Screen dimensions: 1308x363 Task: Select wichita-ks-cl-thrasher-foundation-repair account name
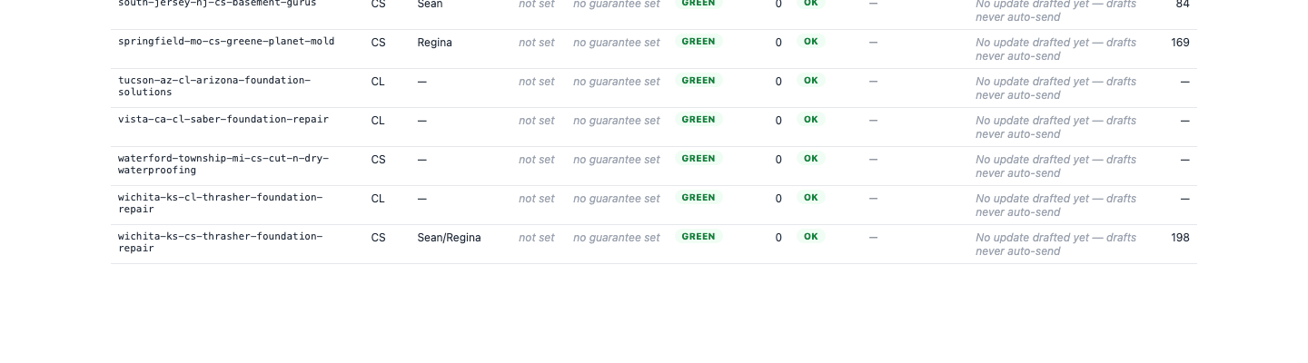pyautogui.click(x=221, y=203)
